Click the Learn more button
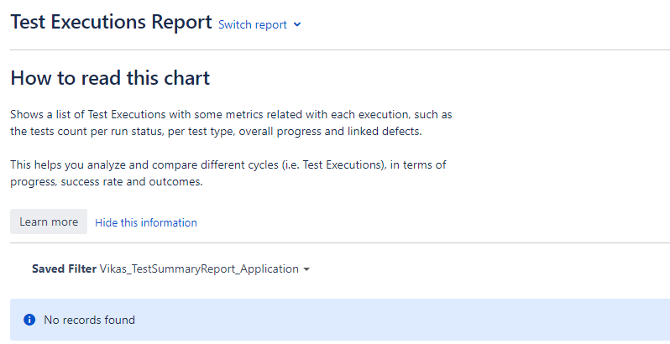The image size is (670, 344). [49, 222]
